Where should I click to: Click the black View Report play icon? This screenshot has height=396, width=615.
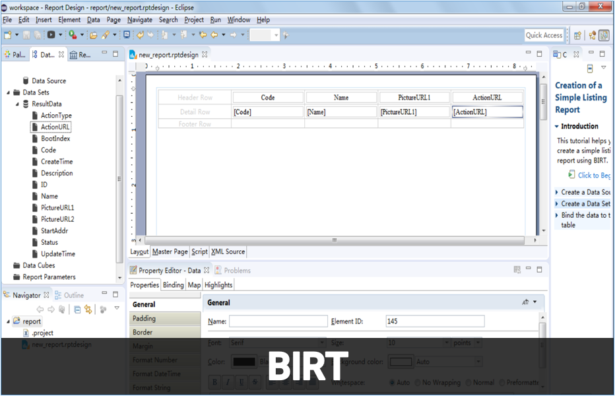51,35
